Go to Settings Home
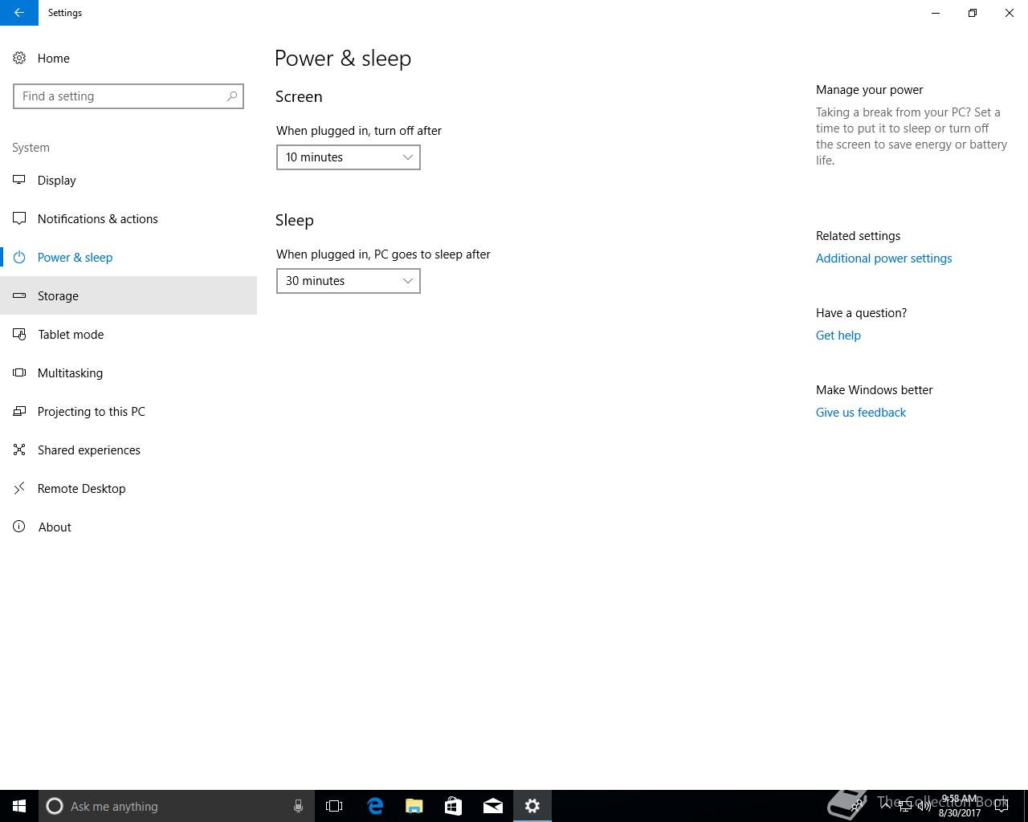 tap(128, 58)
